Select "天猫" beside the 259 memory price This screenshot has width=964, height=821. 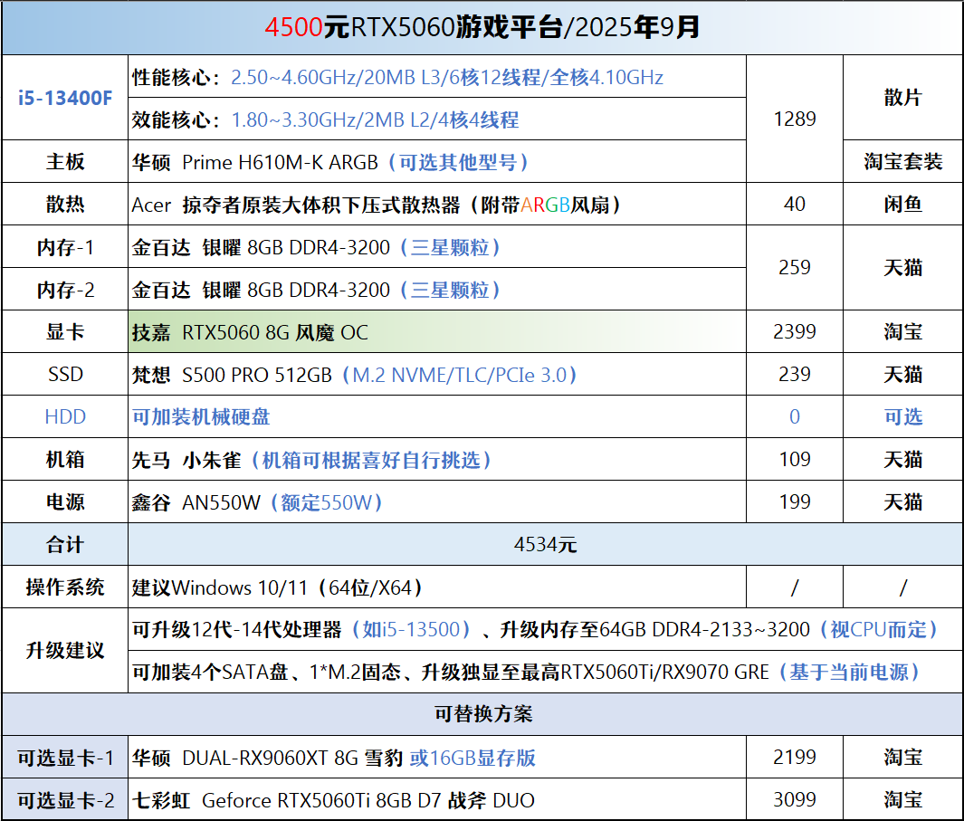[x=902, y=268]
